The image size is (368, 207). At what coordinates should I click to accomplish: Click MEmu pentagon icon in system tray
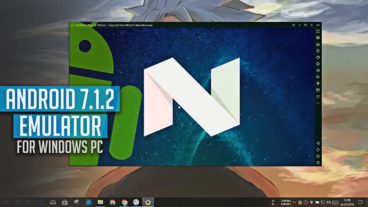[300, 202]
